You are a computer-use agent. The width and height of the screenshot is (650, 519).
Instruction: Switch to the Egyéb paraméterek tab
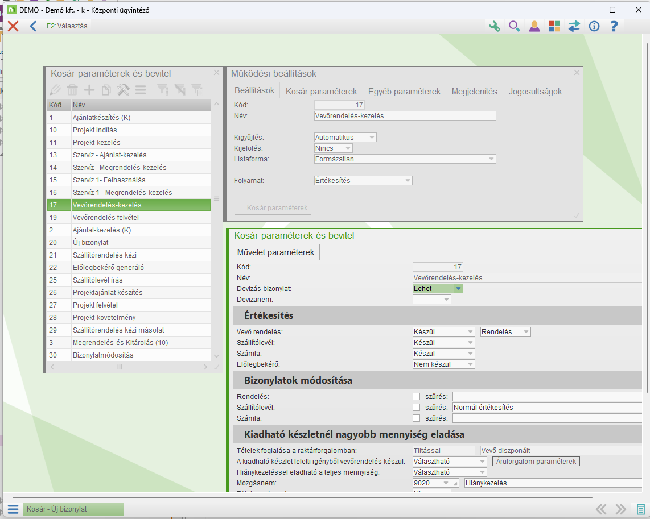(x=404, y=92)
